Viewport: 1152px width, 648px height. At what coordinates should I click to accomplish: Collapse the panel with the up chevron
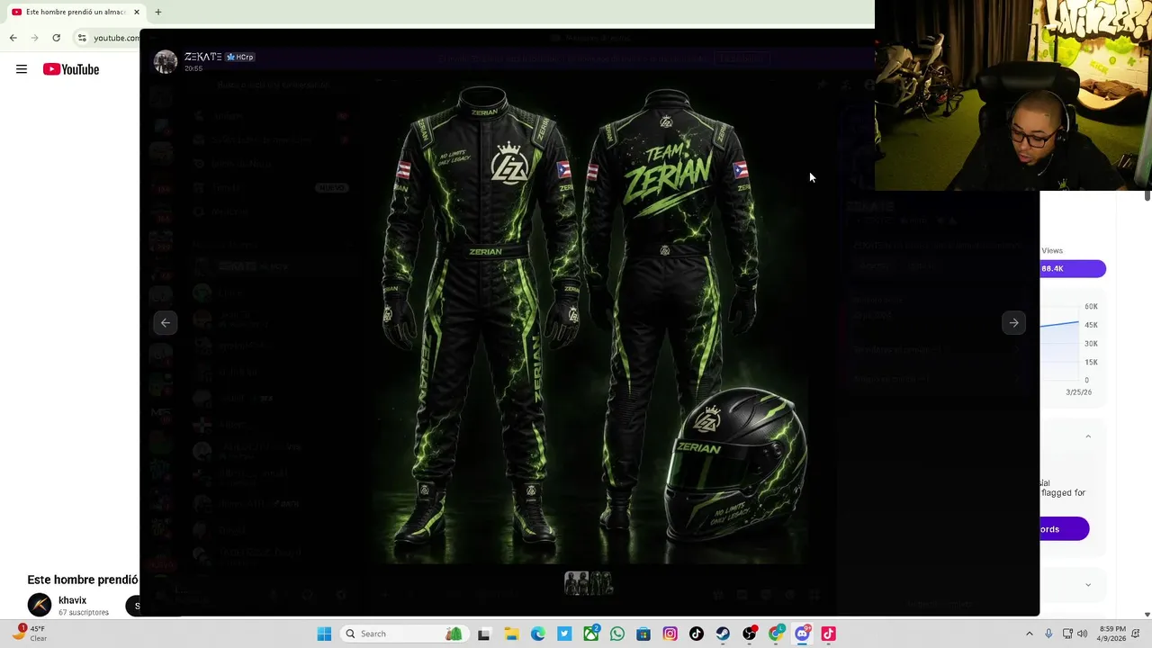pyautogui.click(x=1088, y=436)
